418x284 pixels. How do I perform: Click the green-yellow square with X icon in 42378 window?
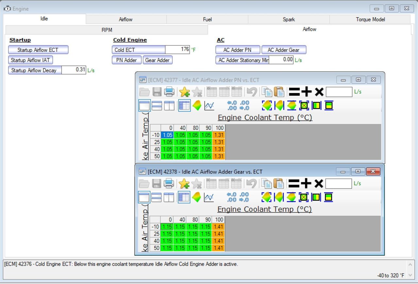304,197
